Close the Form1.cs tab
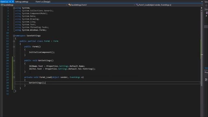The height and width of the screenshot is (117, 208). point(13,2)
